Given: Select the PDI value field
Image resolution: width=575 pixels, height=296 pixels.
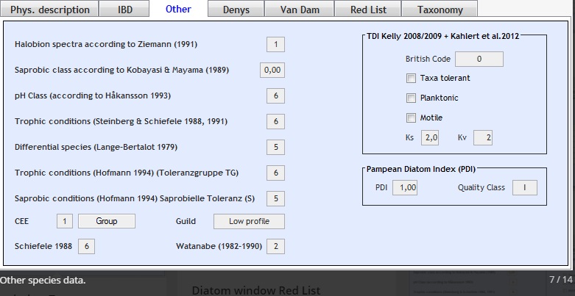Looking at the screenshot, I should point(404,187).
